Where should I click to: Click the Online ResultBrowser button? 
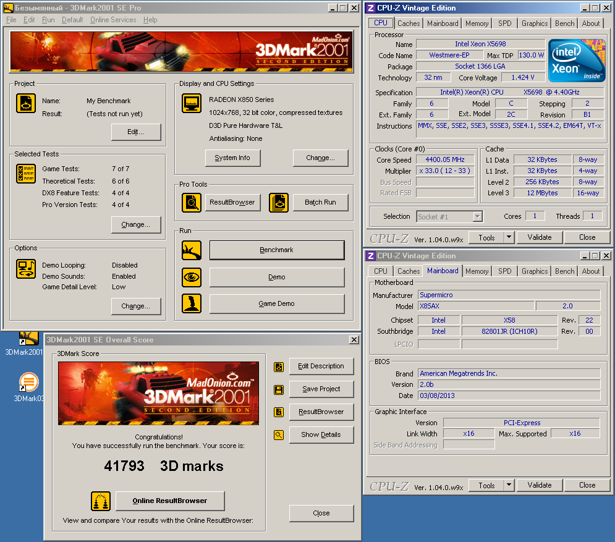point(170,501)
